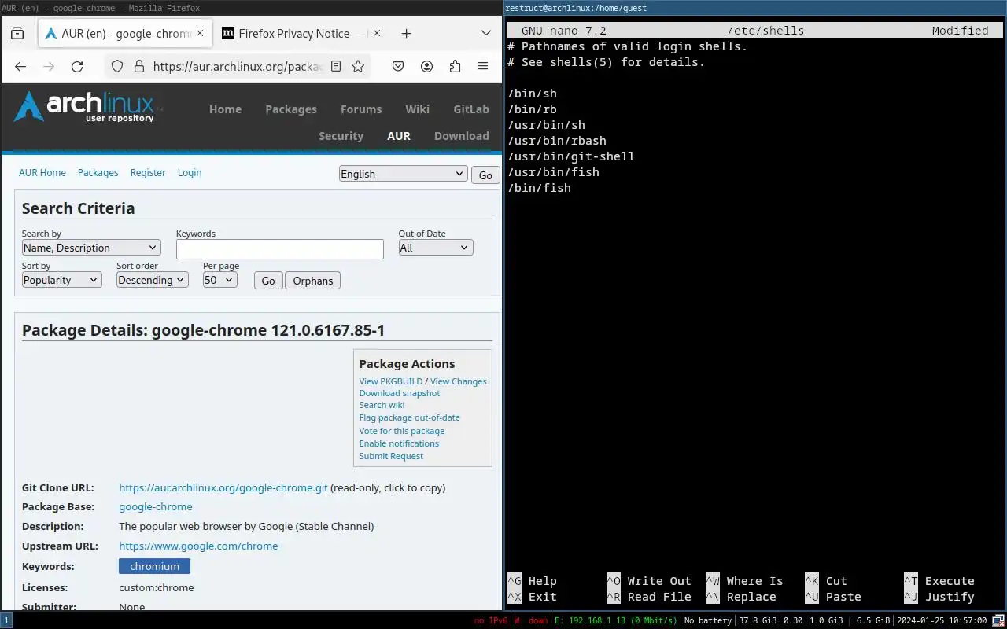Open AUR in Arch navigation
1007x629 pixels.
point(399,136)
